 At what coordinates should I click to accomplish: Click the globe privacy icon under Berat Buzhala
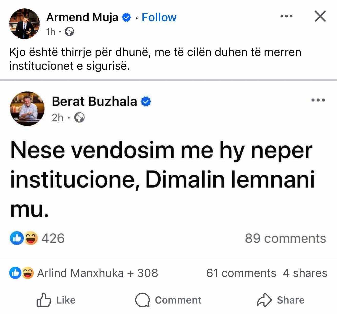pos(79,118)
